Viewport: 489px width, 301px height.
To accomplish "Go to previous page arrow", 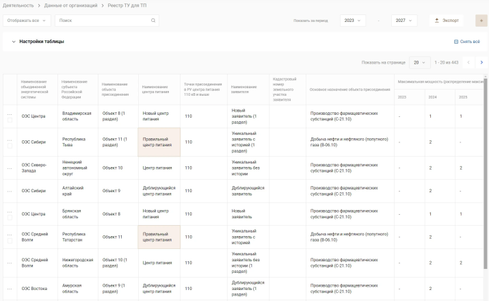I will 468,62.
